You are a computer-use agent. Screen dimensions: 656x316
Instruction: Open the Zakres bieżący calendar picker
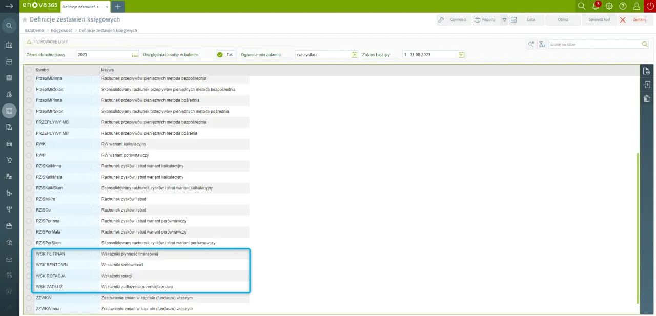461,55
